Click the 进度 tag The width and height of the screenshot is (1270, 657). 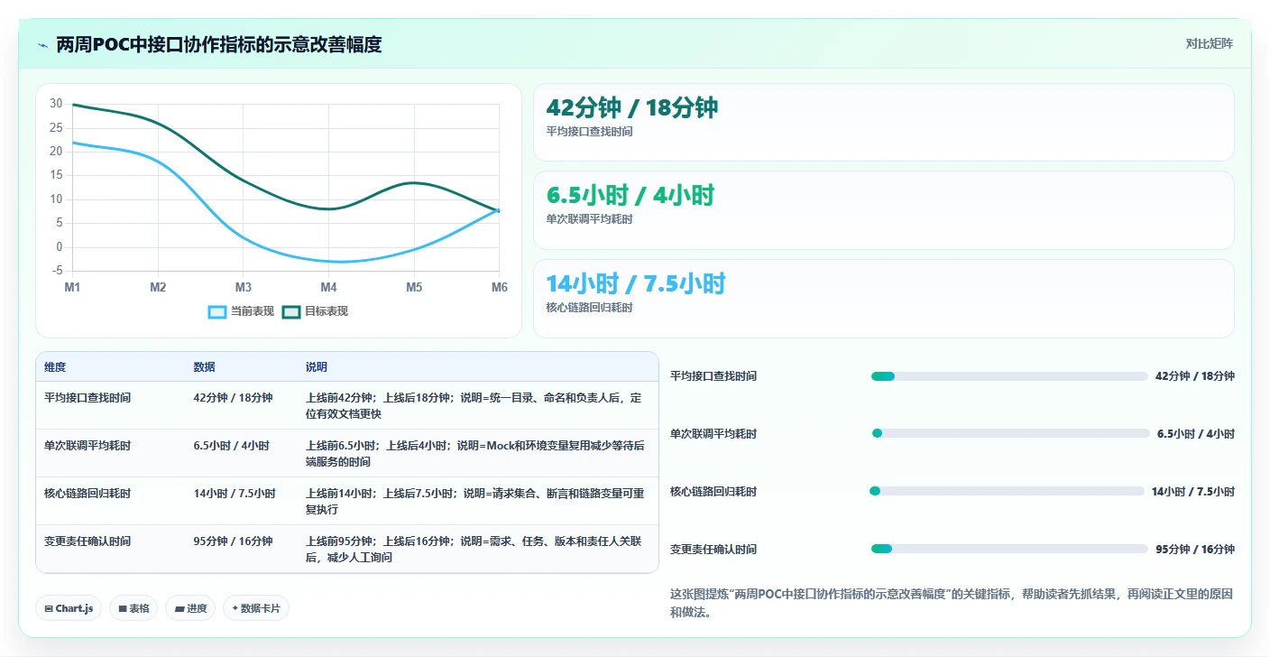pos(190,608)
